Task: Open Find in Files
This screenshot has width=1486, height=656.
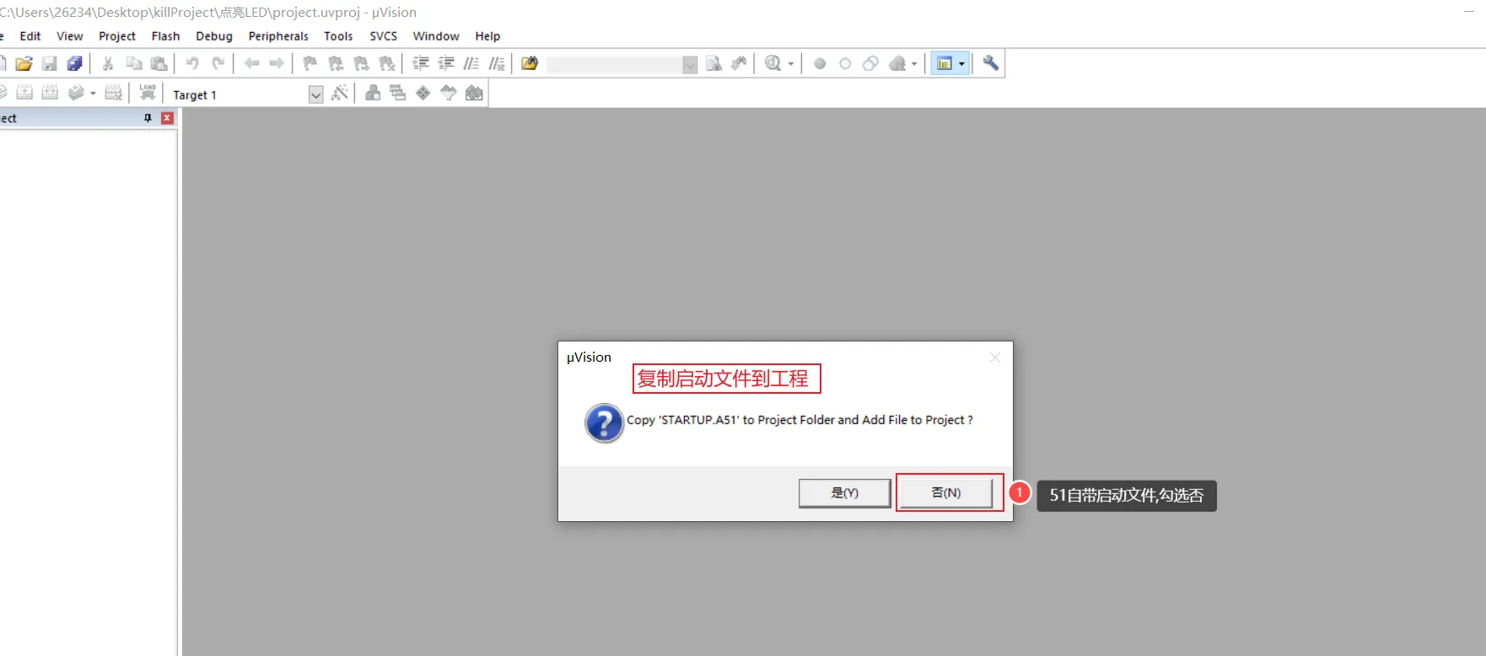Action: [530, 63]
